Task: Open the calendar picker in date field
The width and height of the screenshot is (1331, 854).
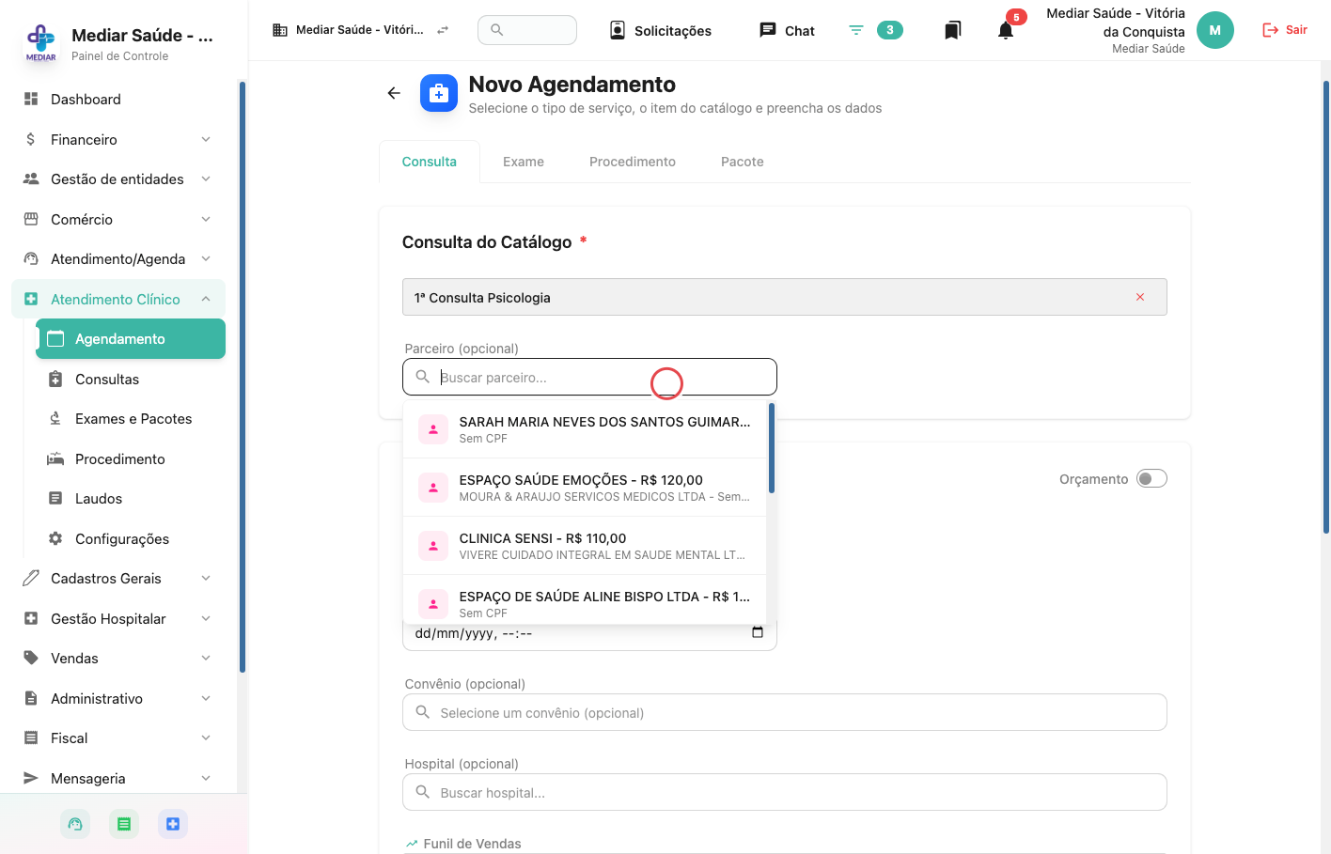Action: (758, 633)
